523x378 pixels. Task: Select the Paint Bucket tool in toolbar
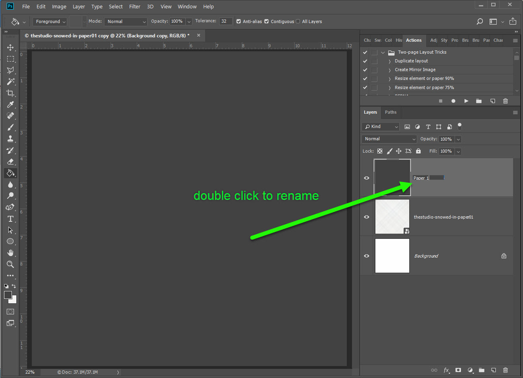[x=10, y=173]
